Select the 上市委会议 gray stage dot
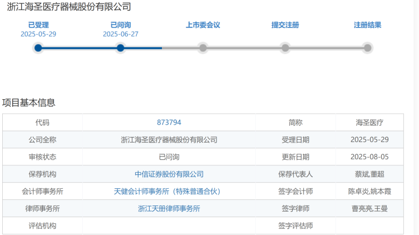Screen dimensions: 419x235 [x=203, y=48]
